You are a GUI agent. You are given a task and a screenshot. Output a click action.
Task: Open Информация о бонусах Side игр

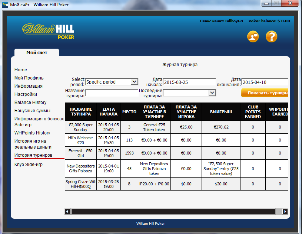pyautogui.click(x=39, y=121)
